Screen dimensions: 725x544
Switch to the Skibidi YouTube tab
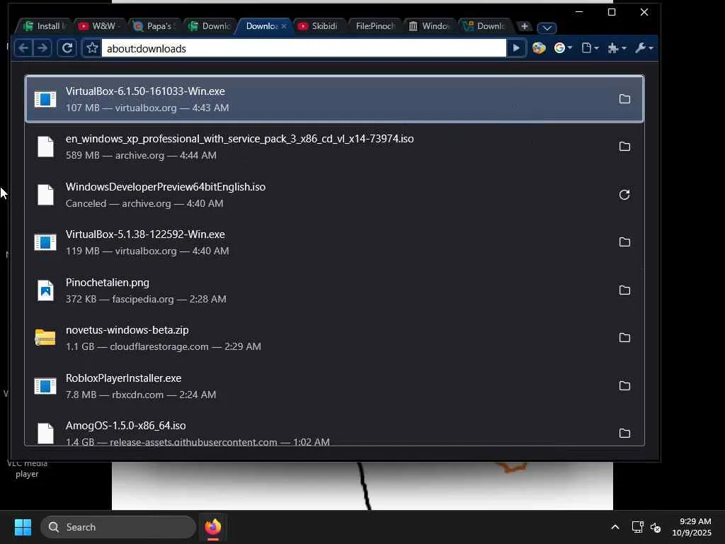(x=319, y=26)
